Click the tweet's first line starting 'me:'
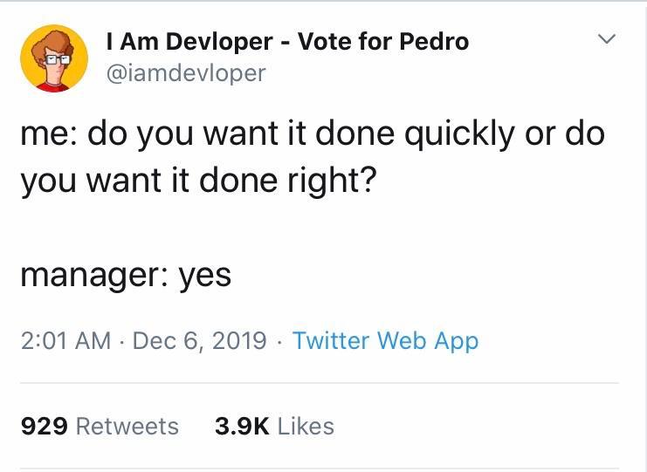This screenshot has width=647, height=472. [x=313, y=136]
